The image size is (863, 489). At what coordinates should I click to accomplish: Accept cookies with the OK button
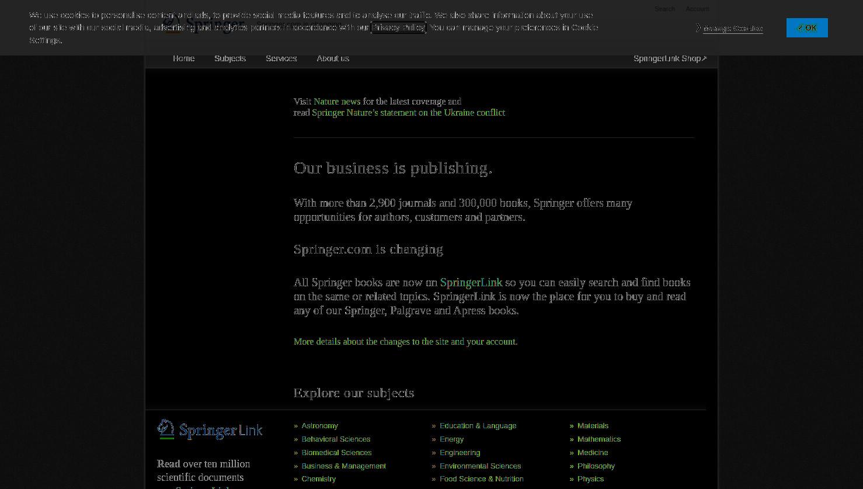pos(807,27)
